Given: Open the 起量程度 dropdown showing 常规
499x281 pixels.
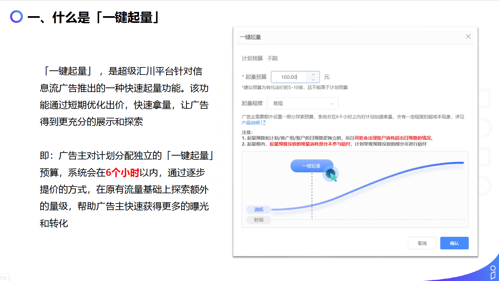Looking at the screenshot, I should 302,104.
